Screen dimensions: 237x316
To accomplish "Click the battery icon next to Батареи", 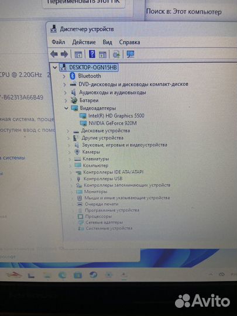I will 74,100.
